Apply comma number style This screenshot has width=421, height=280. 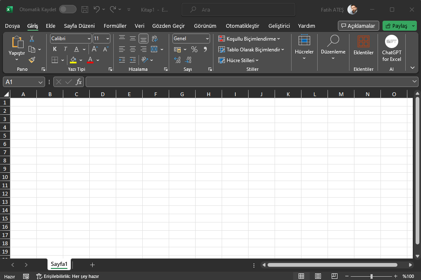(206, 49)
